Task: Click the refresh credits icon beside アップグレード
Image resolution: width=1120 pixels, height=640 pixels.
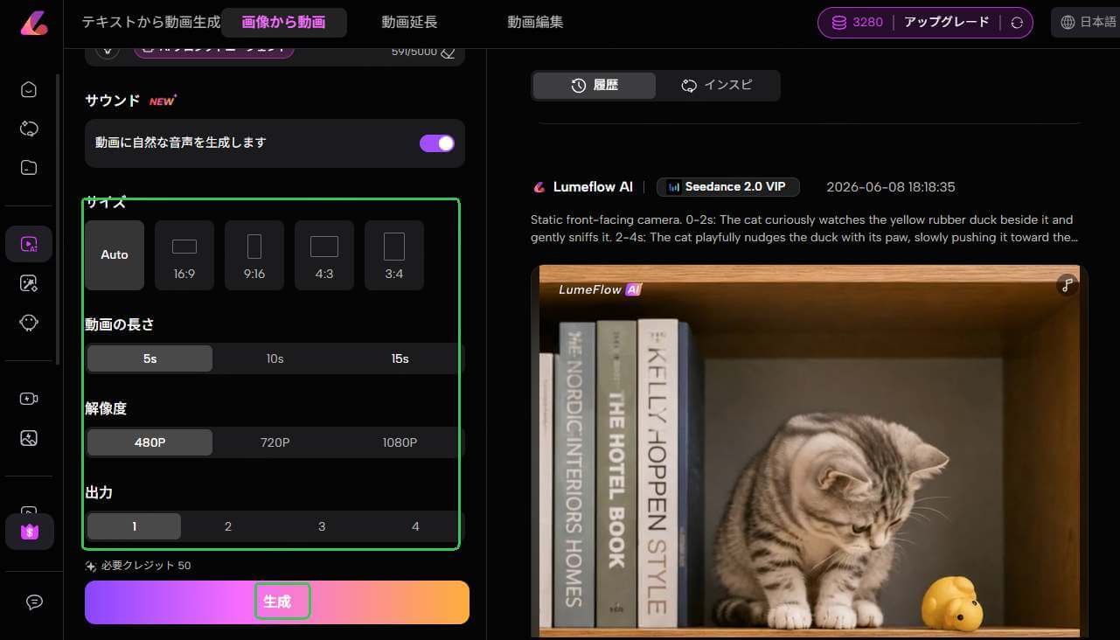Action: coord(1017,23)
